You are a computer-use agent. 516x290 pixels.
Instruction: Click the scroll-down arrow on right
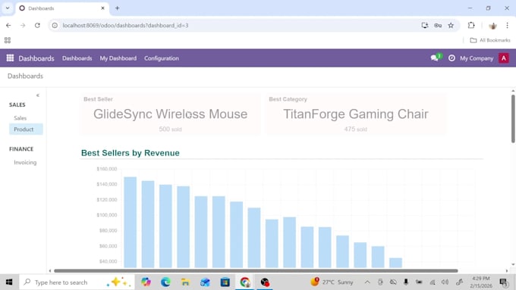pyautogui.click(x=513, y=264)
